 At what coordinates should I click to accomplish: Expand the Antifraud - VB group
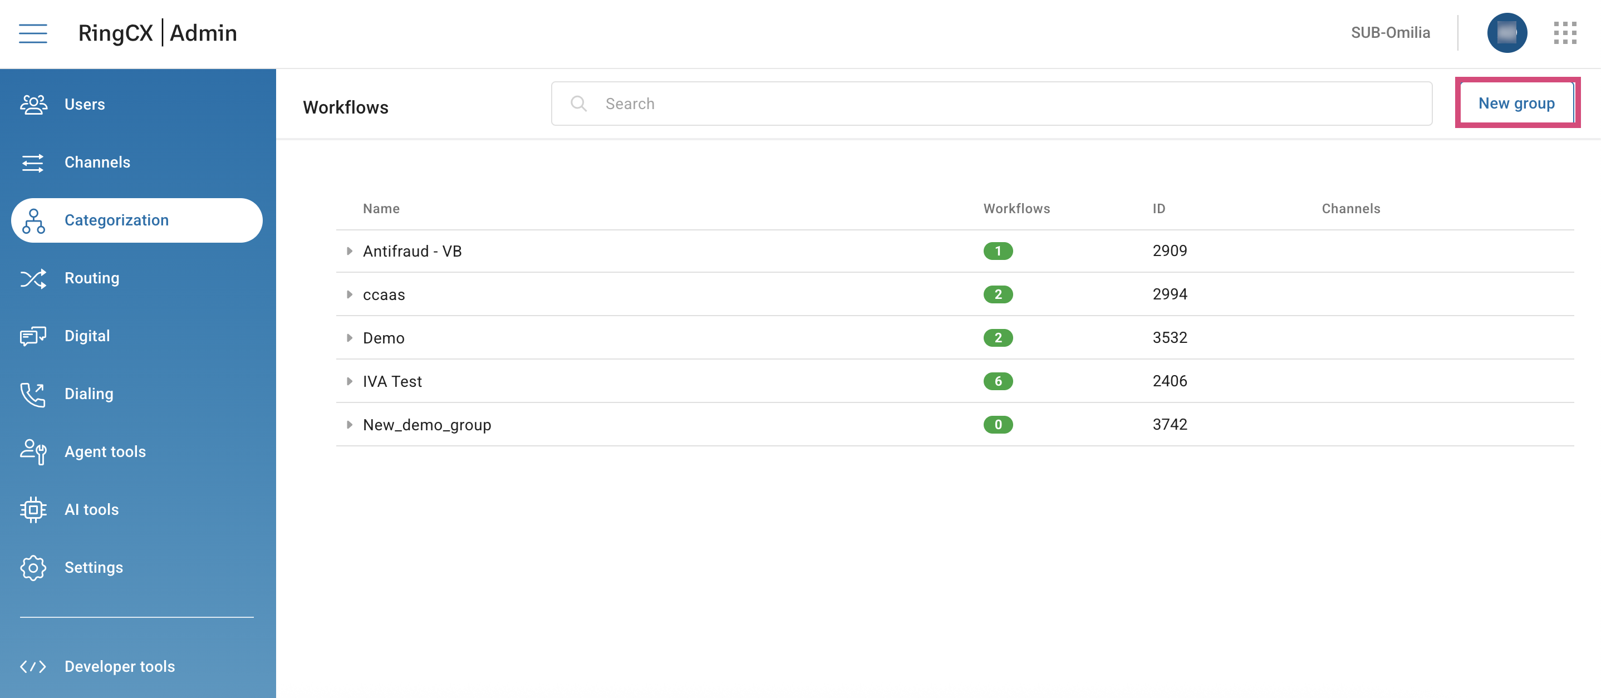pyautogui.click(x=349, y=251)
